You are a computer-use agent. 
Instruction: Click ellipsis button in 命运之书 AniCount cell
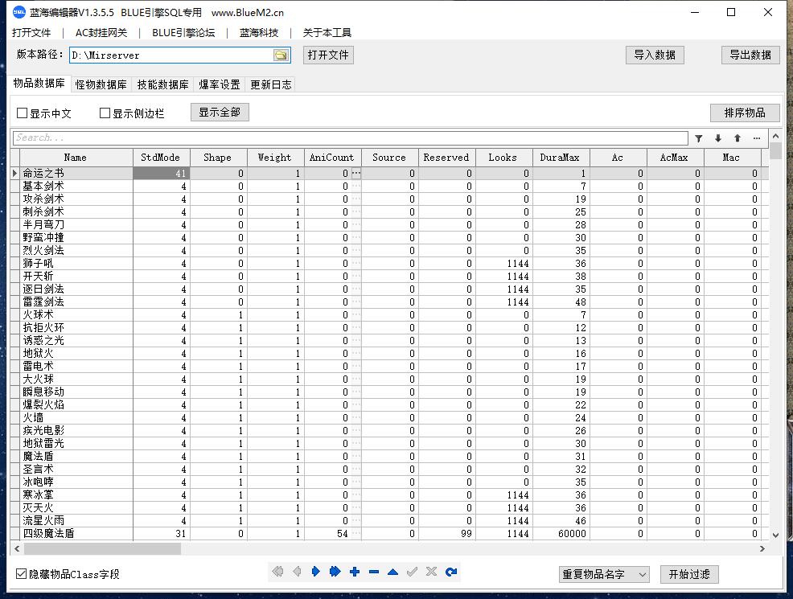pos(356,174)
